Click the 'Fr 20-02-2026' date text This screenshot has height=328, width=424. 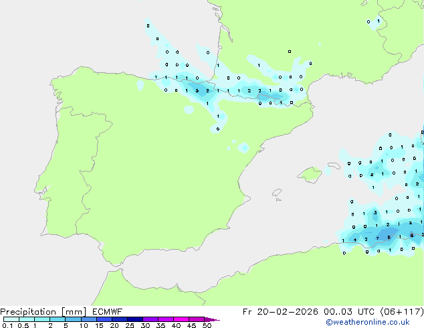click(x=280, y=312)
